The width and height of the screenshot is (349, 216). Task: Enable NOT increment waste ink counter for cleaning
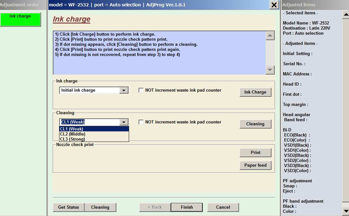tap(141, 122)
